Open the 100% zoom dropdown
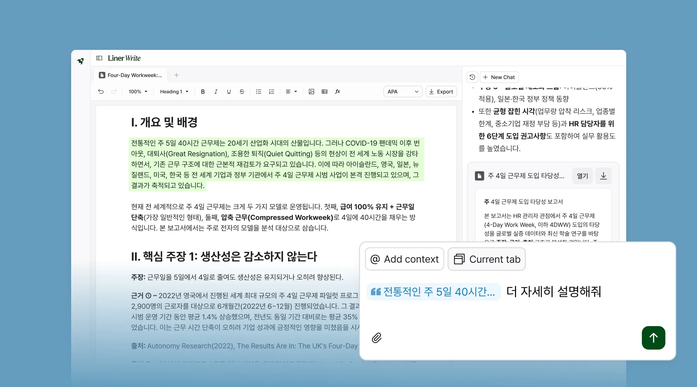 pos(138,92)
